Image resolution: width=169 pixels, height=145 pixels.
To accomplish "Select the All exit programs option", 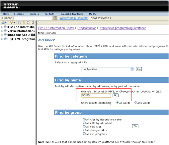I will 84,134.
